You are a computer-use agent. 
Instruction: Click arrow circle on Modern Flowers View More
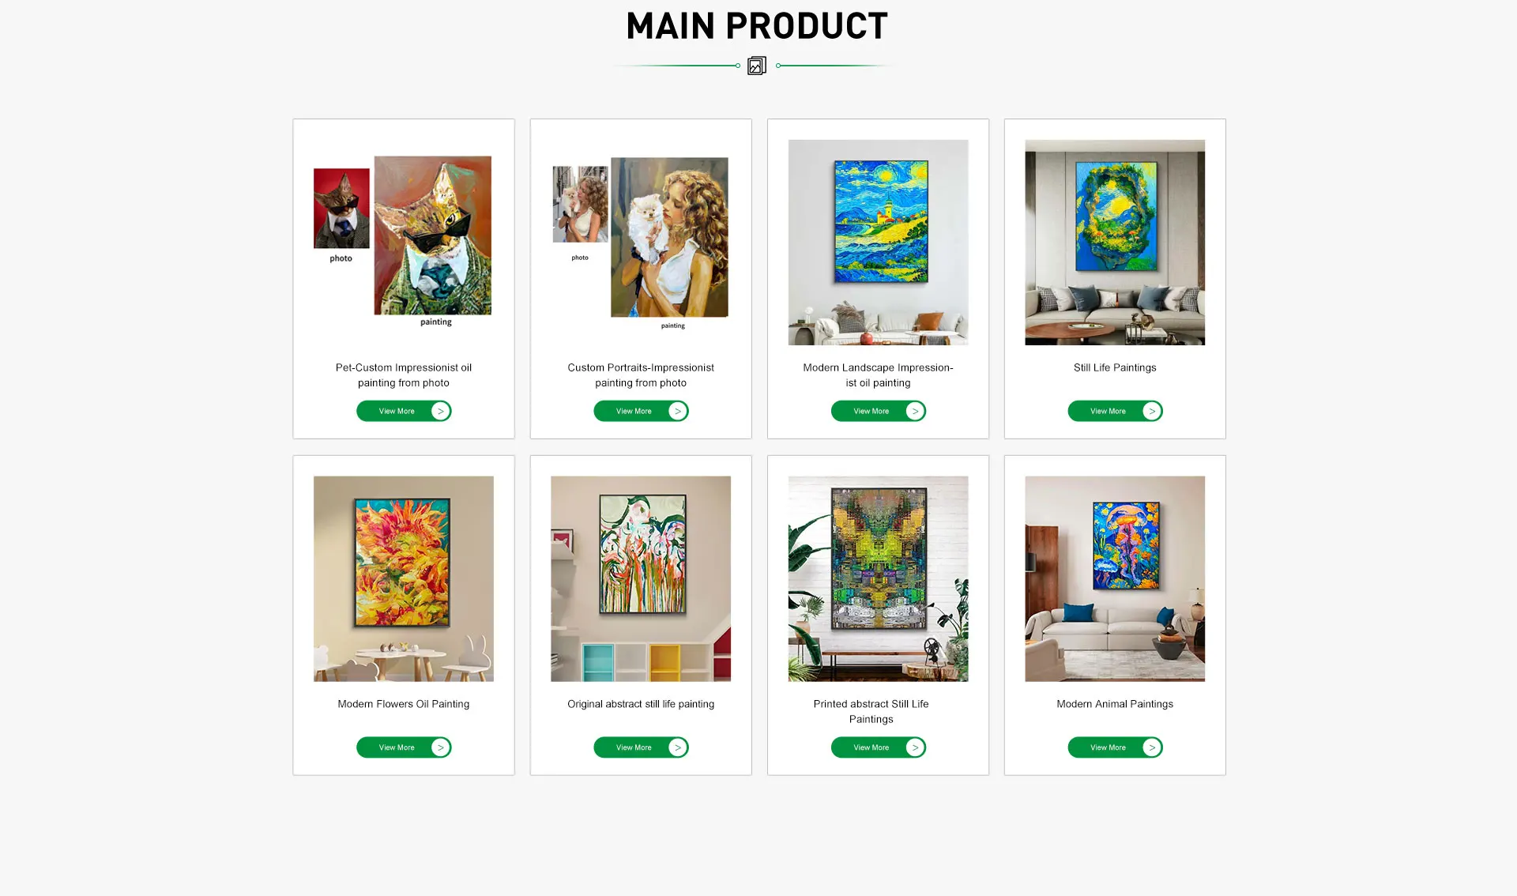click(440, 747)
